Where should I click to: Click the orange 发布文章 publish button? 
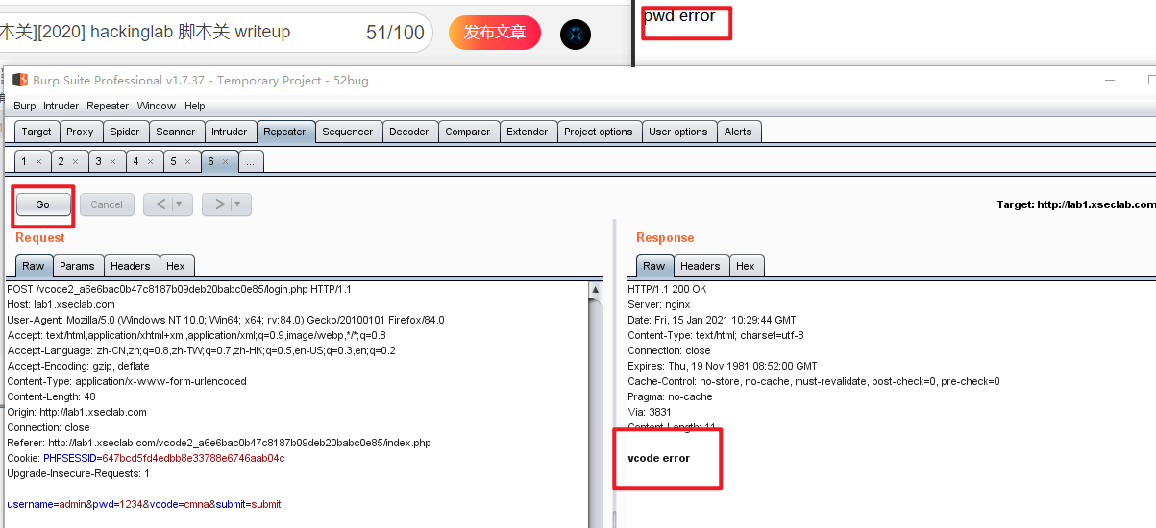[495, 33]
